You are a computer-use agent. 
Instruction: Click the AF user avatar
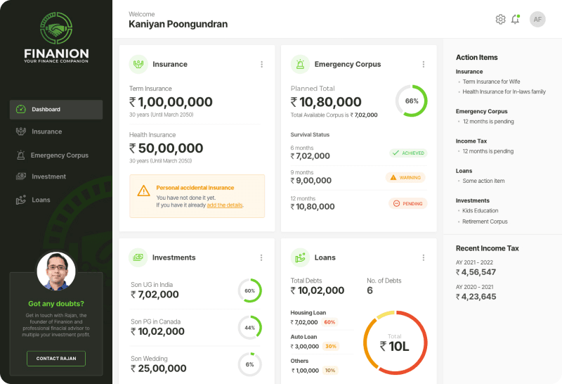(x=537, y=20)
